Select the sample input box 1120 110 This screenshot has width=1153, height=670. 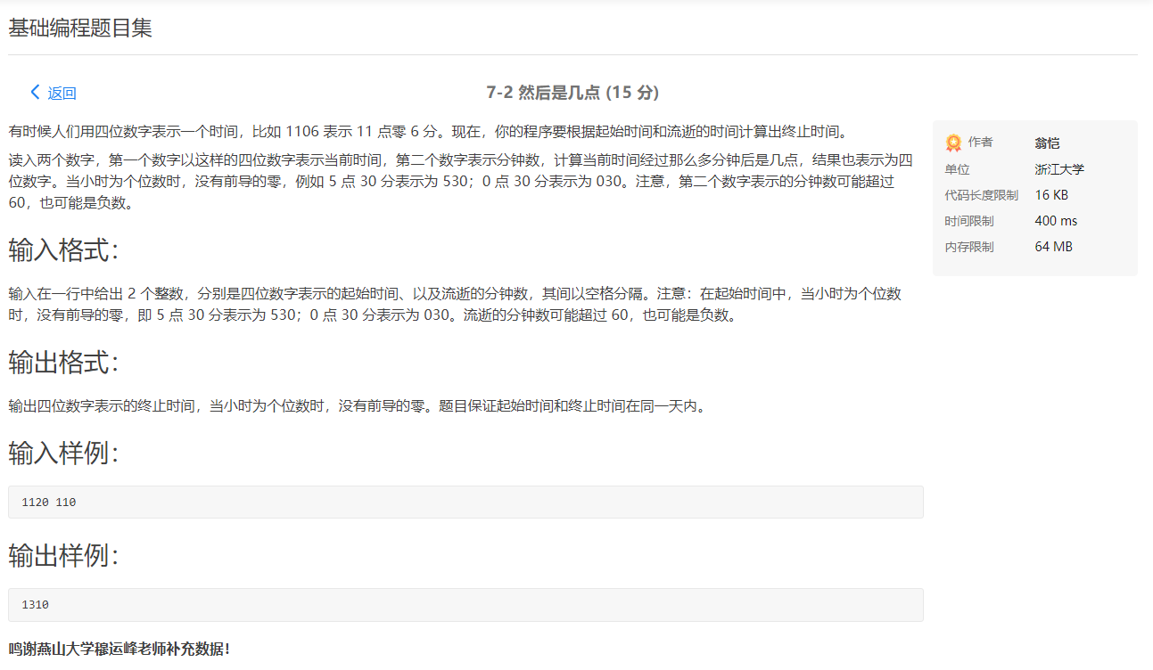(465, 502)
